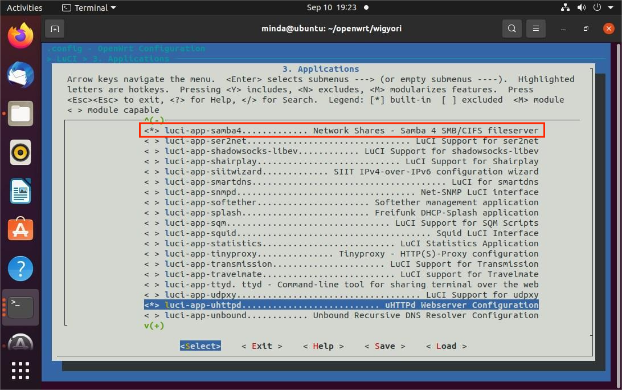
Task: Click the < Exit > button
Action: click(x=262, y=346)
